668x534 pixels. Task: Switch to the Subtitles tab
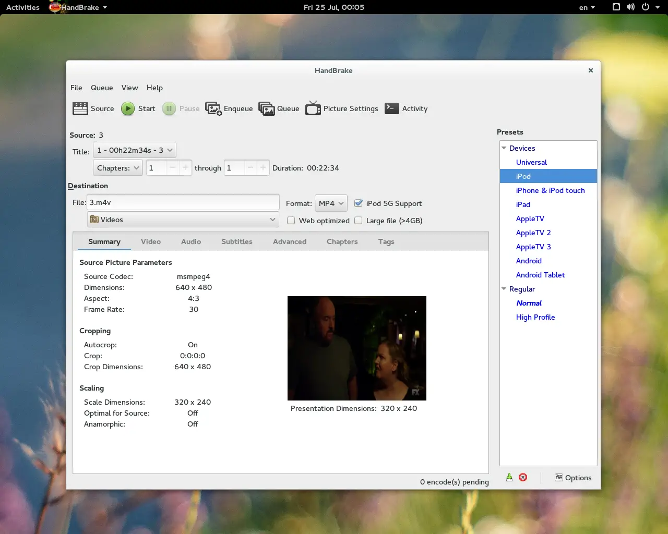coord(237,241)
